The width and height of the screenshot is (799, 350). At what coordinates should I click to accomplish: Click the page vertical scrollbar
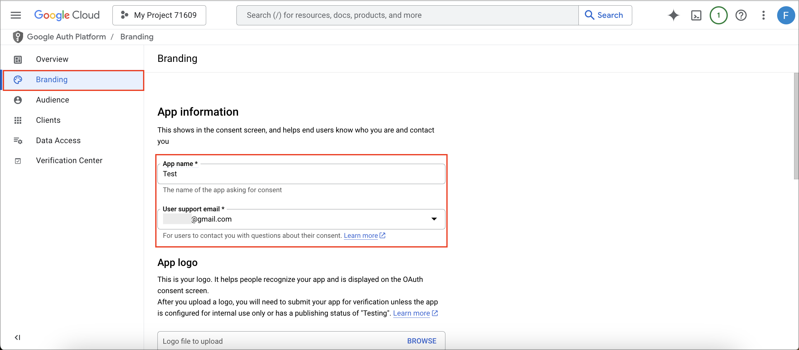tap(796, 126)
